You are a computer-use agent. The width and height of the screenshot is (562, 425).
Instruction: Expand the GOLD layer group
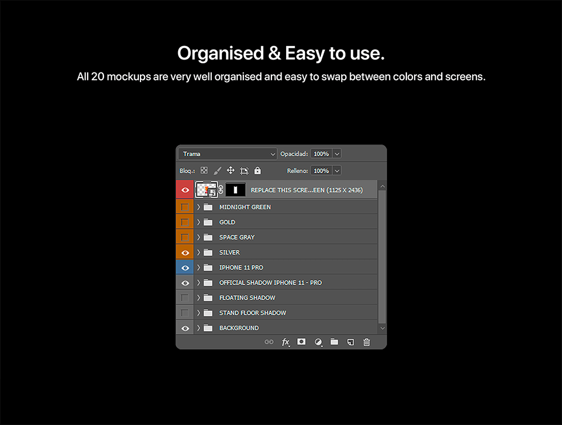pyautogui.click(x=198, y=222)
